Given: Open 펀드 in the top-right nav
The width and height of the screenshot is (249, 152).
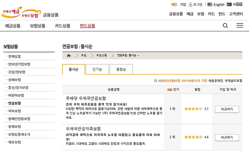Looking at the screenshot, I should coord(222,14).
